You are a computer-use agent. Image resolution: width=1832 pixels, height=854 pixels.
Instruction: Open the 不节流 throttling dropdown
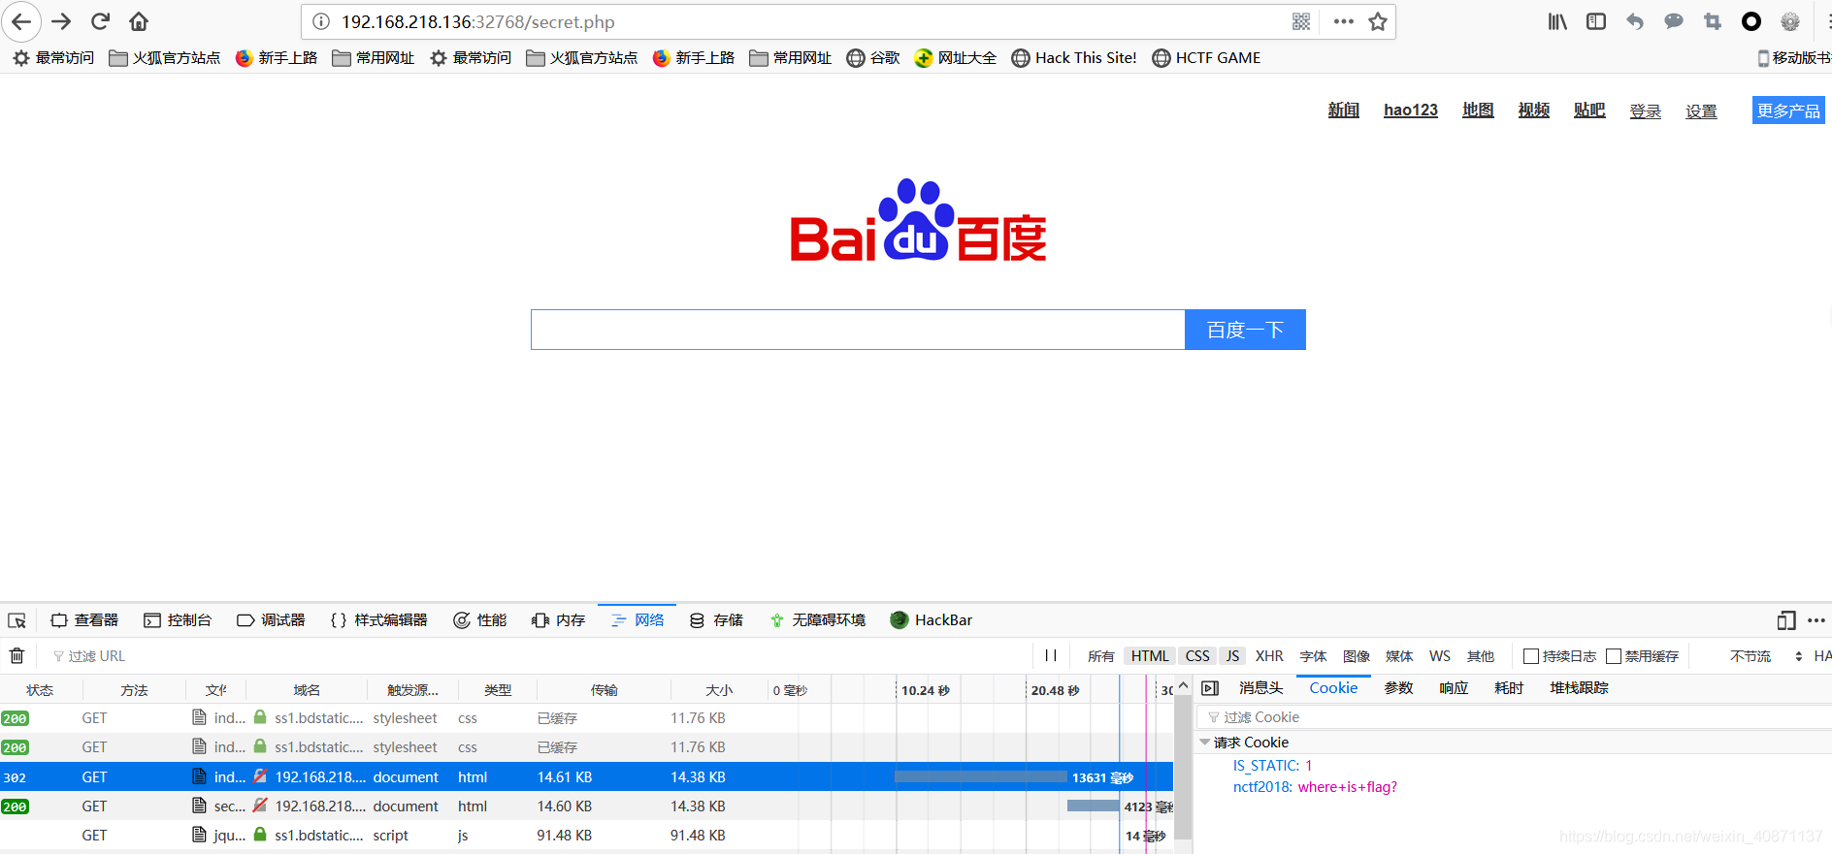(x=1766, y=656)
